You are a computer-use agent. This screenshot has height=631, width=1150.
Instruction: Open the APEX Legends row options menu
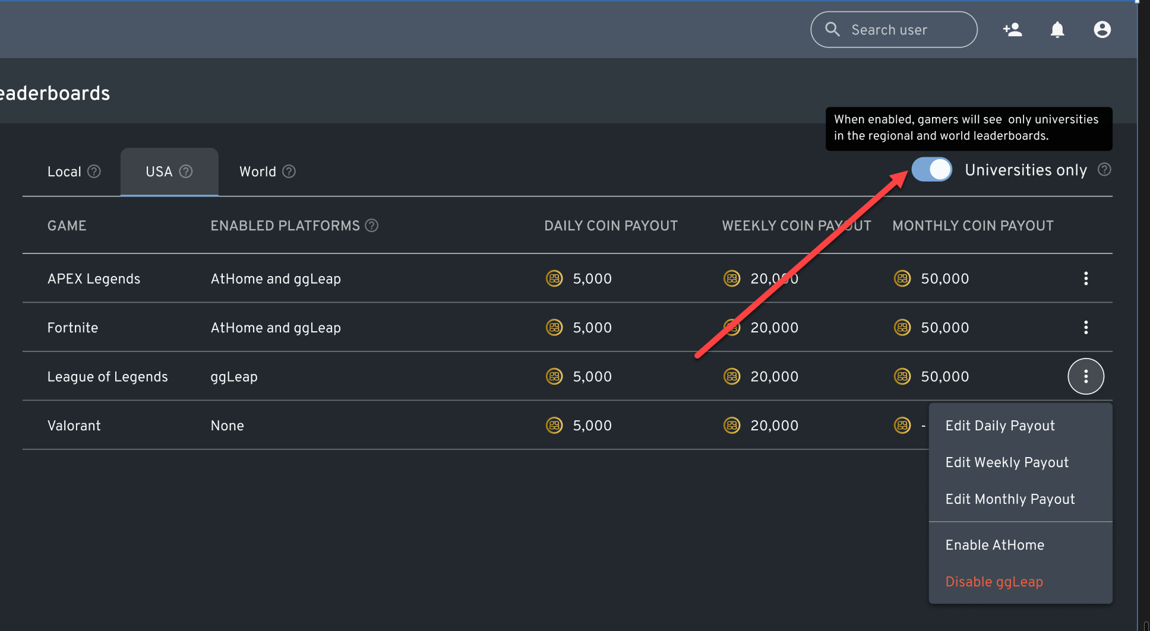(1086, 278)
